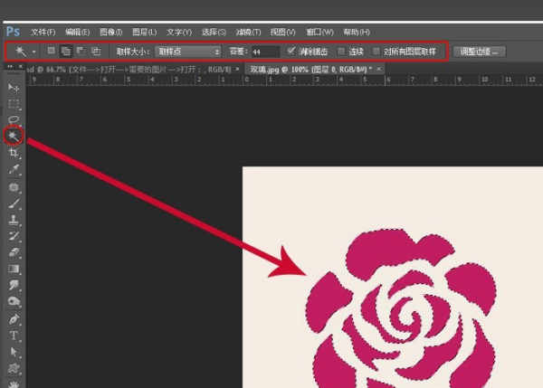Select the Magic Wand tool in toolbox

click(14, 136)
